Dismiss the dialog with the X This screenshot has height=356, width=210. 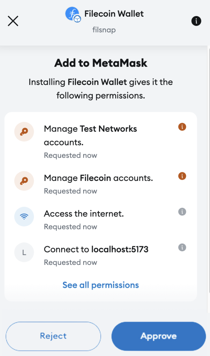[x=13, y=21]
